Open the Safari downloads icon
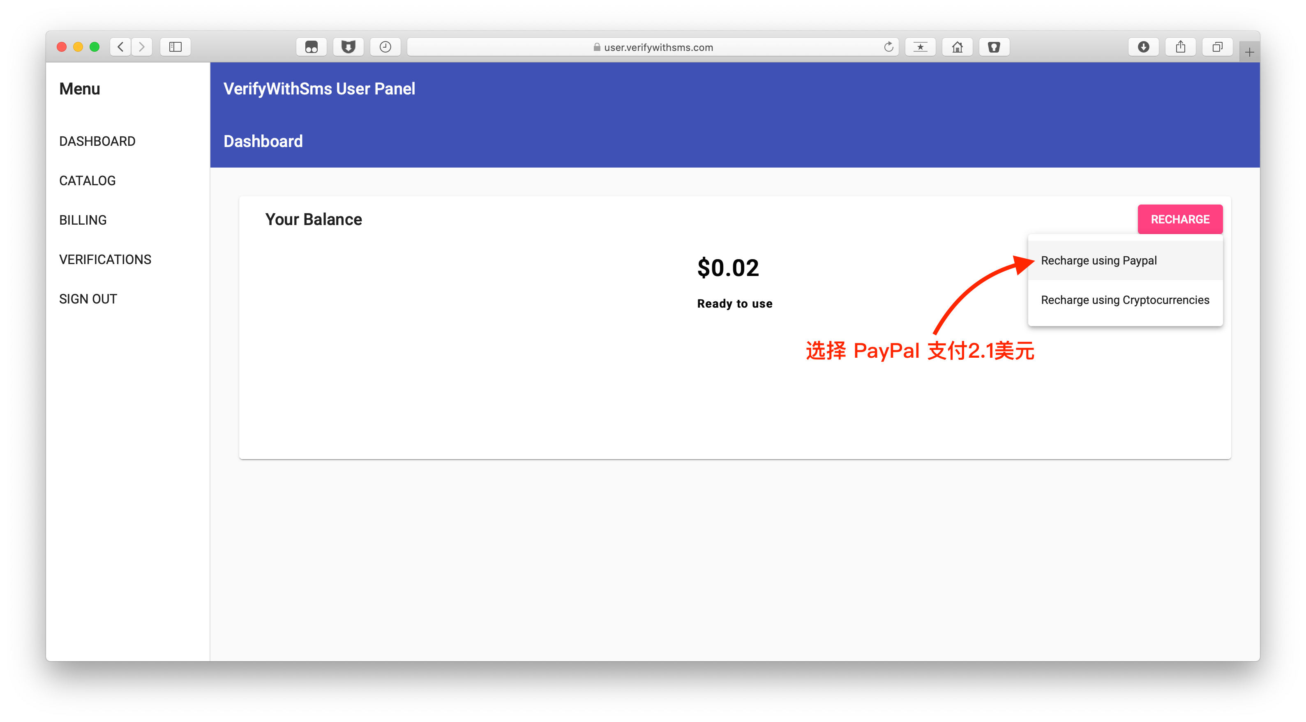Viewport: 1306px width, 722px height. click(x=1143, y=47)
